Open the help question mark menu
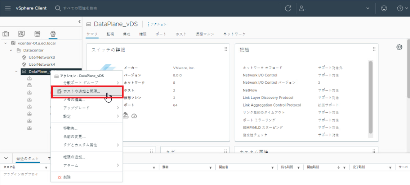Screen dimensions: 410x185 click(x=400, y=8)
